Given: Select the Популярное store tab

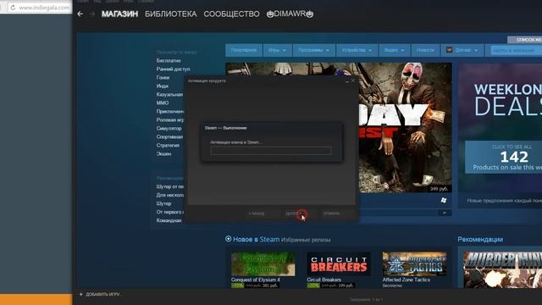Looking at the screenshot, I should pos(244,50).
